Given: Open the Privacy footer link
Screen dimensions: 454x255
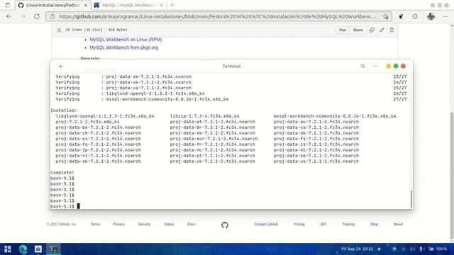Looking at the screenshot, I should (x=118, y=224).
